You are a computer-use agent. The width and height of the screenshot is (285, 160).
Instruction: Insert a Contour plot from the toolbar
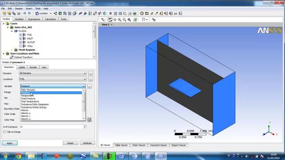[x=60, y=13]
